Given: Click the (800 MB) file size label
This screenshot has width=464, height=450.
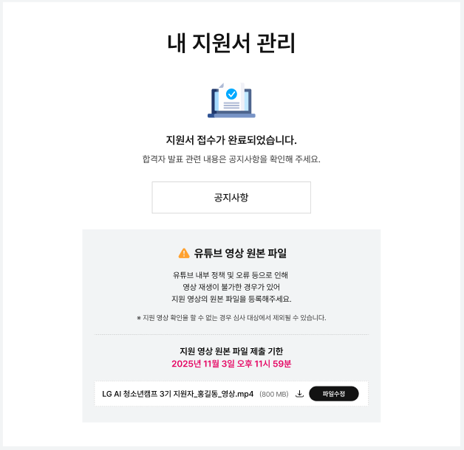Looking at the screenshot, I should pos(273,394).
